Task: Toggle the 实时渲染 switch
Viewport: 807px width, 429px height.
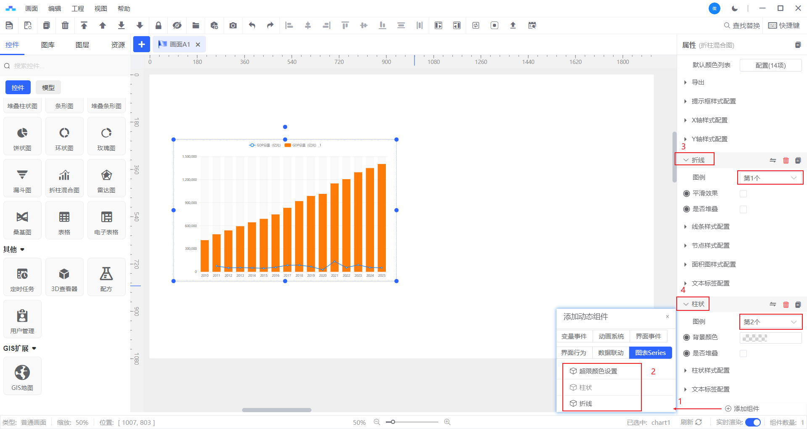Action: [753, 422]
